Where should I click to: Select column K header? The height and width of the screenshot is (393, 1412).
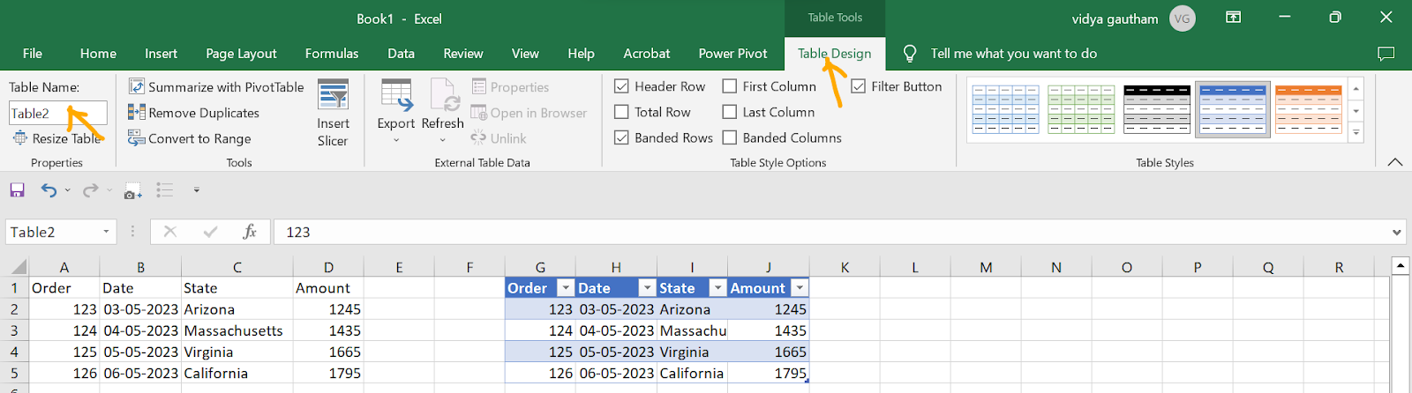845,267
